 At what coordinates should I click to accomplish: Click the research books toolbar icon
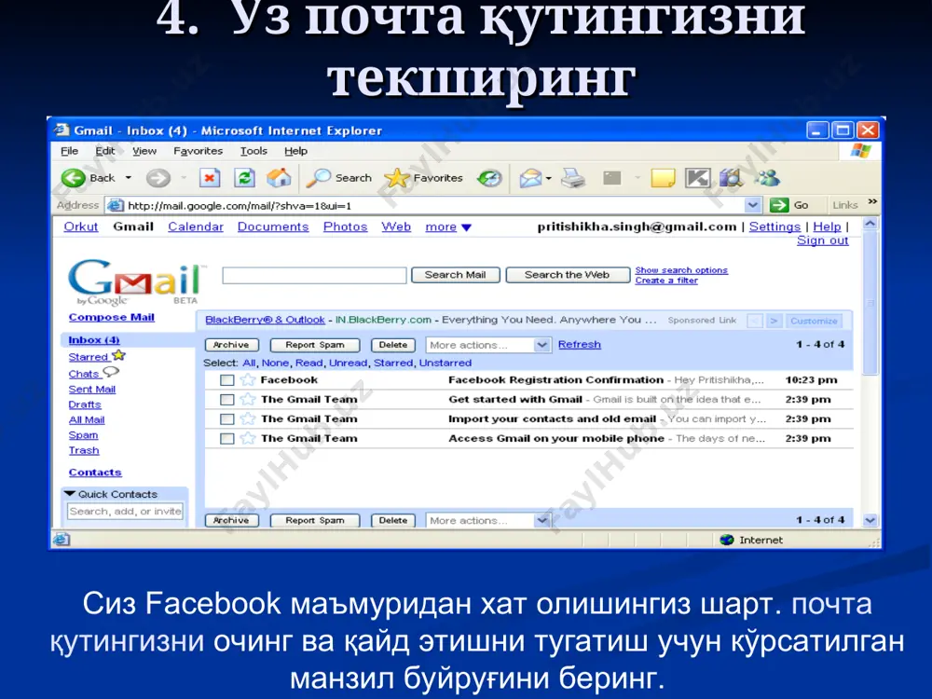(x=732, y=178)
